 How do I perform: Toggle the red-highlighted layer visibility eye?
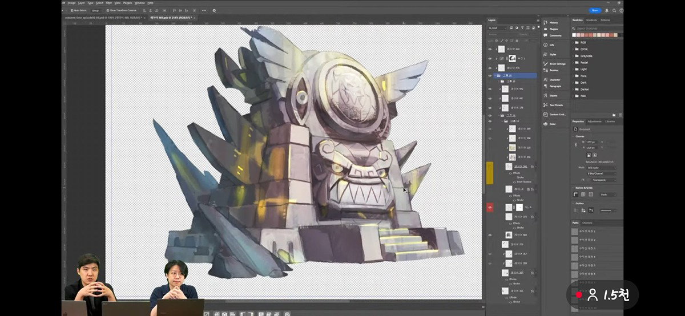[490, 208]
